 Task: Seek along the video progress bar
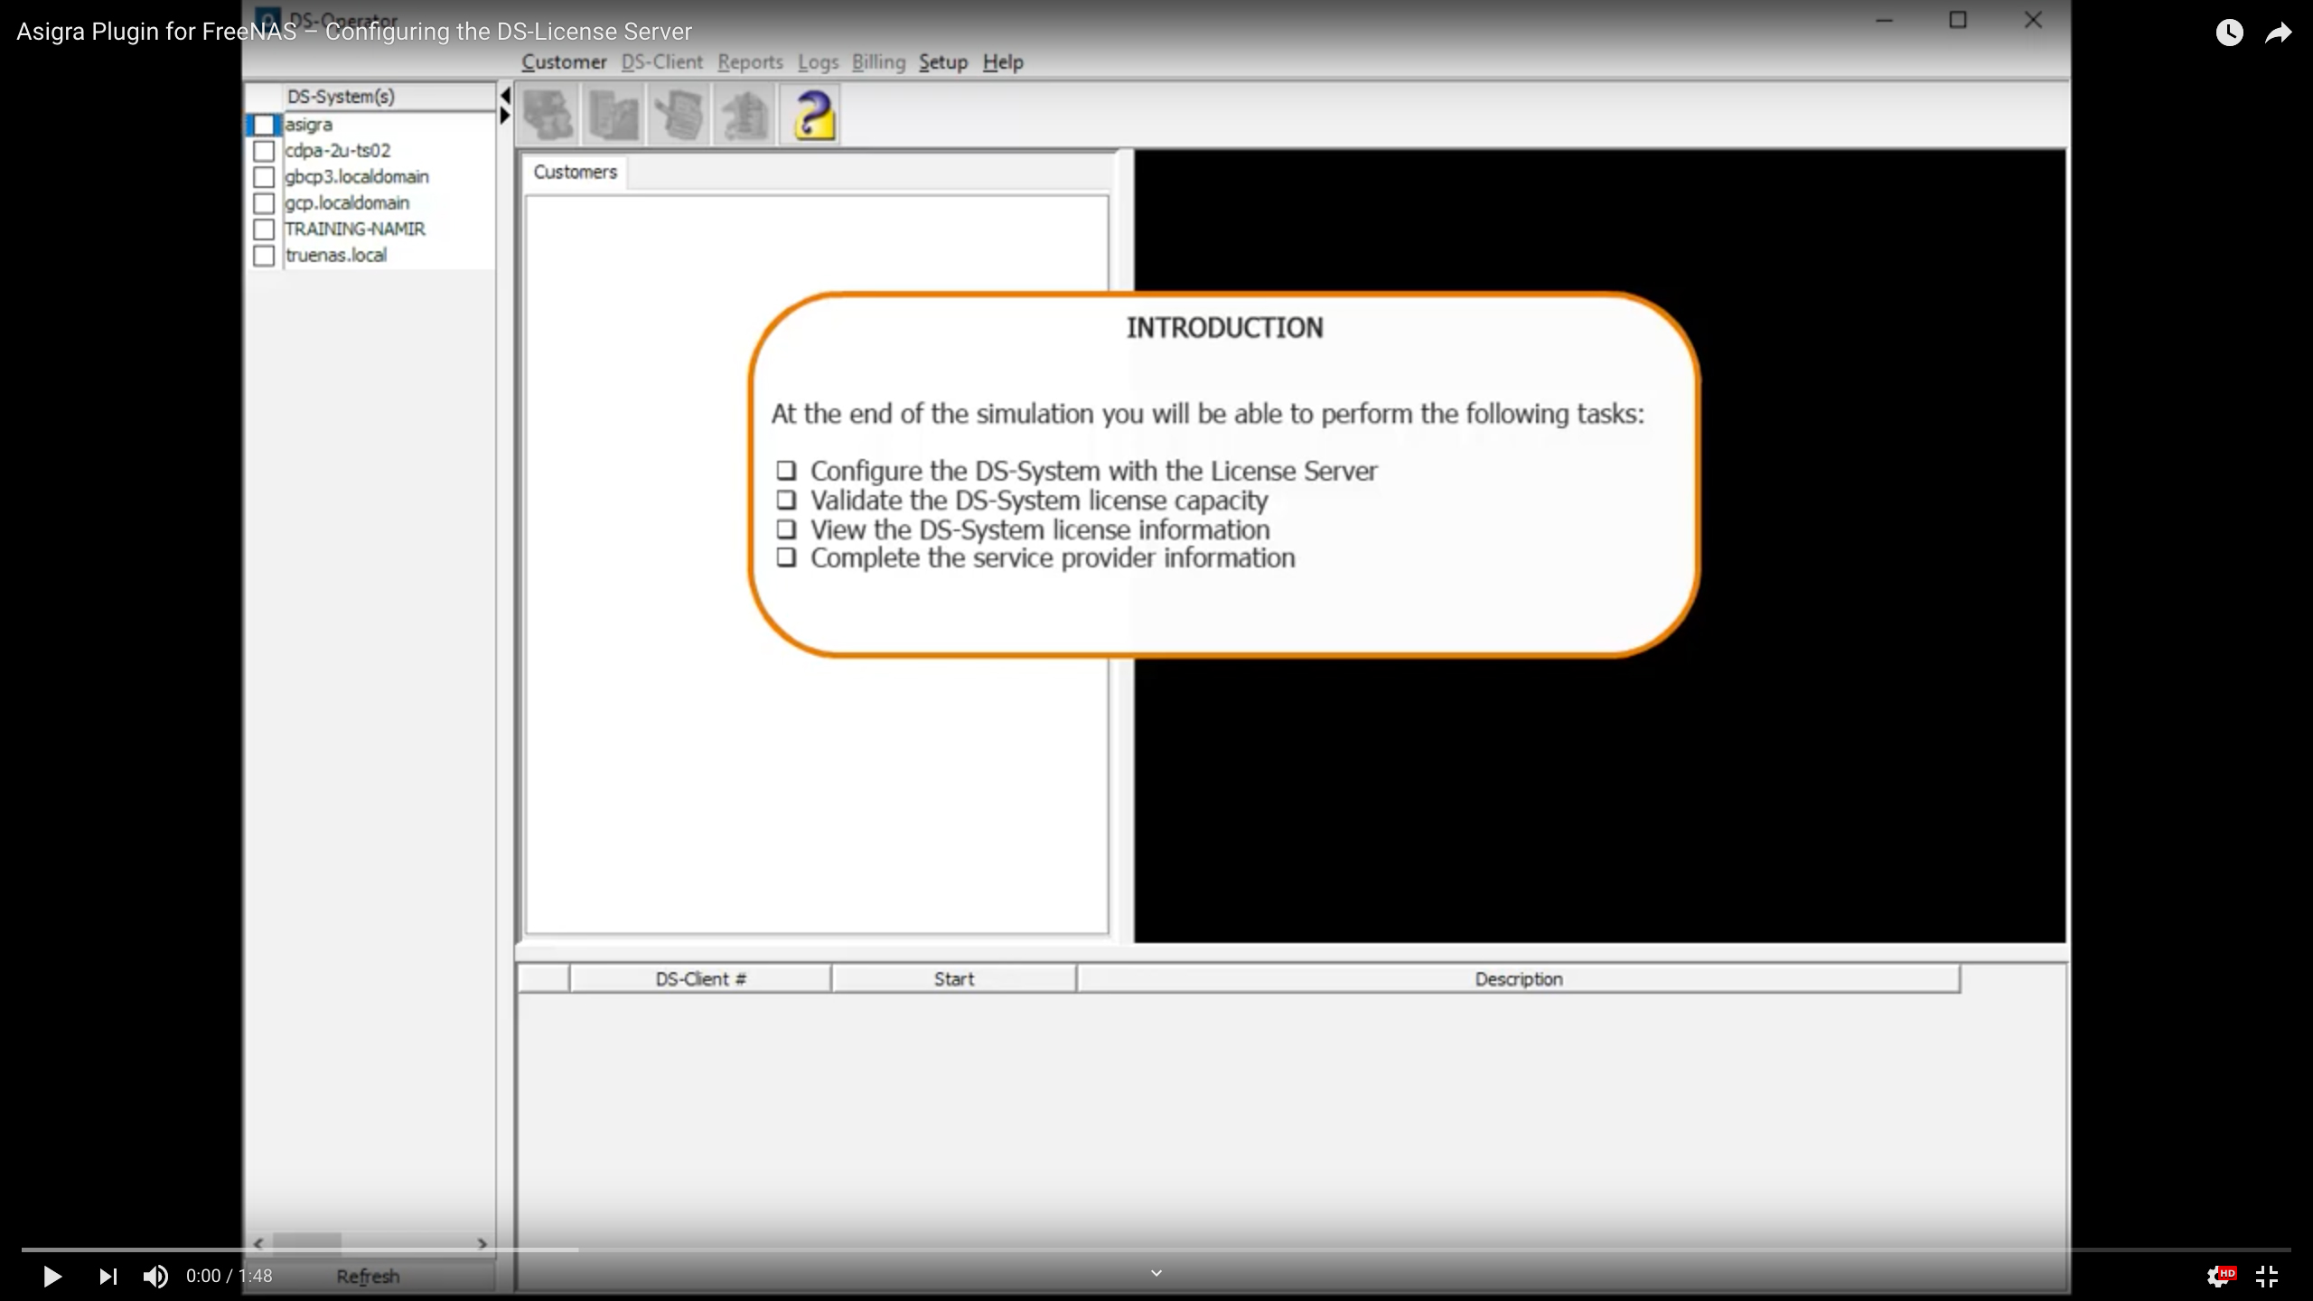coord(1156,1250)
